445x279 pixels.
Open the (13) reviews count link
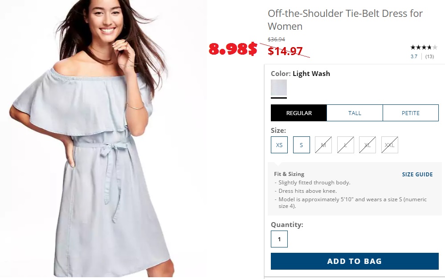429,56
